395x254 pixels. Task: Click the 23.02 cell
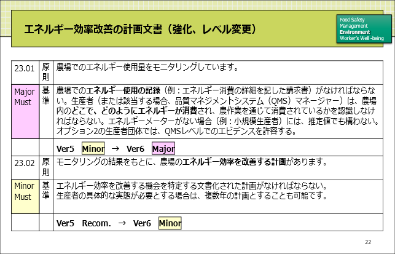tap(25, 168)
